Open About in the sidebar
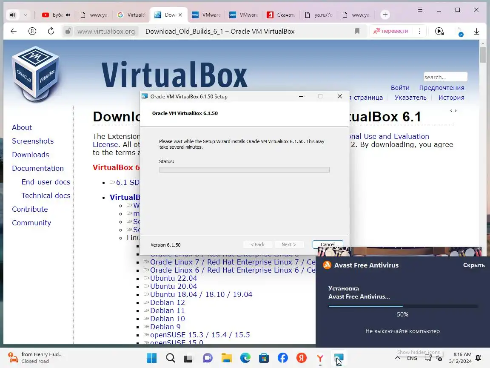 tap(22, 127)
